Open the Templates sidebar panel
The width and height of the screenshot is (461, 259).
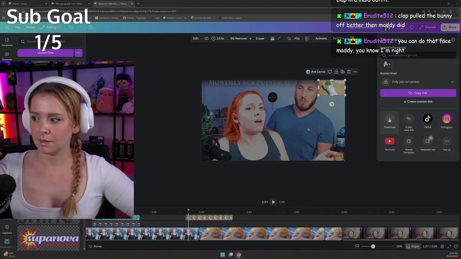pos(7,42)
